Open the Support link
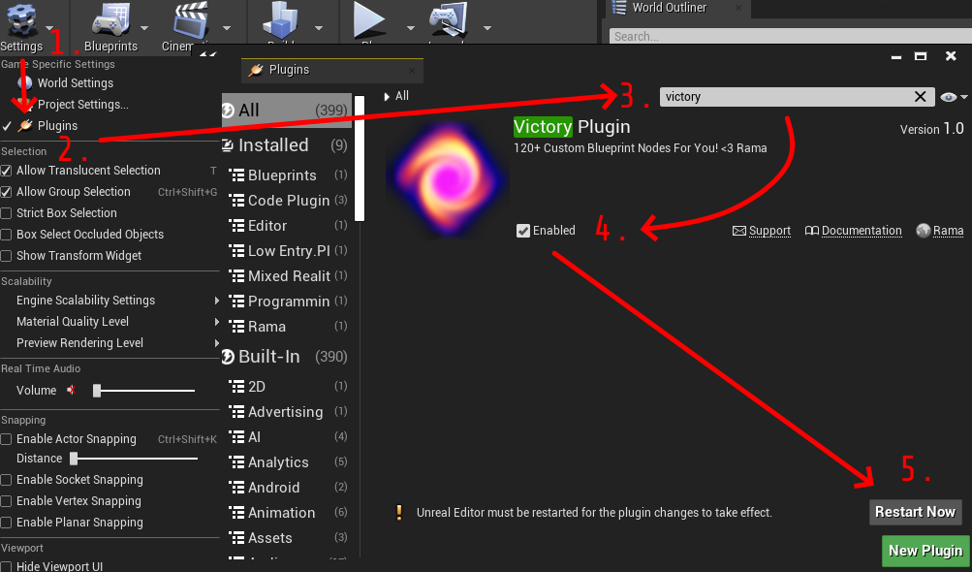 (x=769, y=231)
